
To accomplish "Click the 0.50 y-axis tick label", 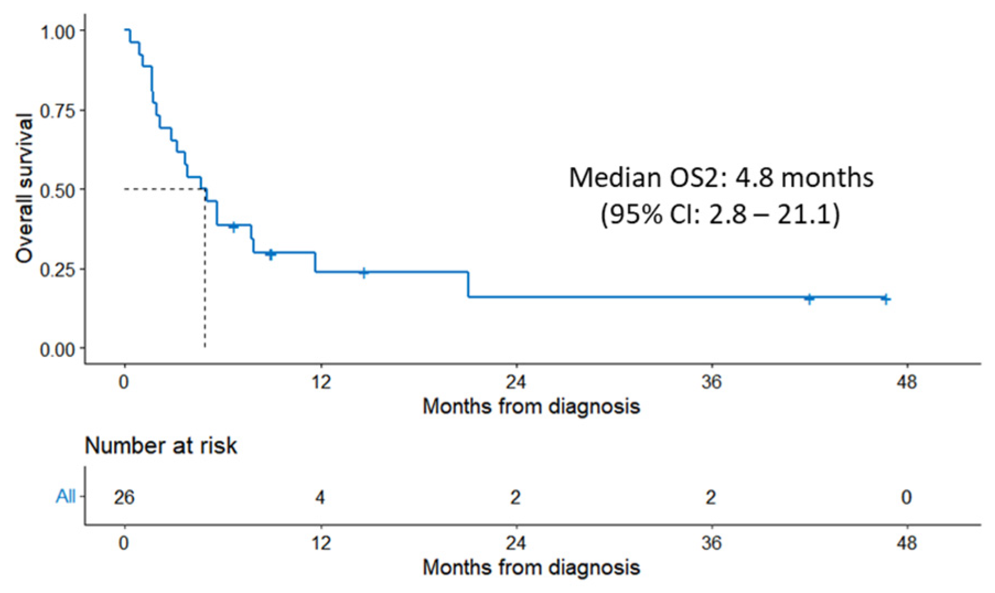I will (57, 190).
